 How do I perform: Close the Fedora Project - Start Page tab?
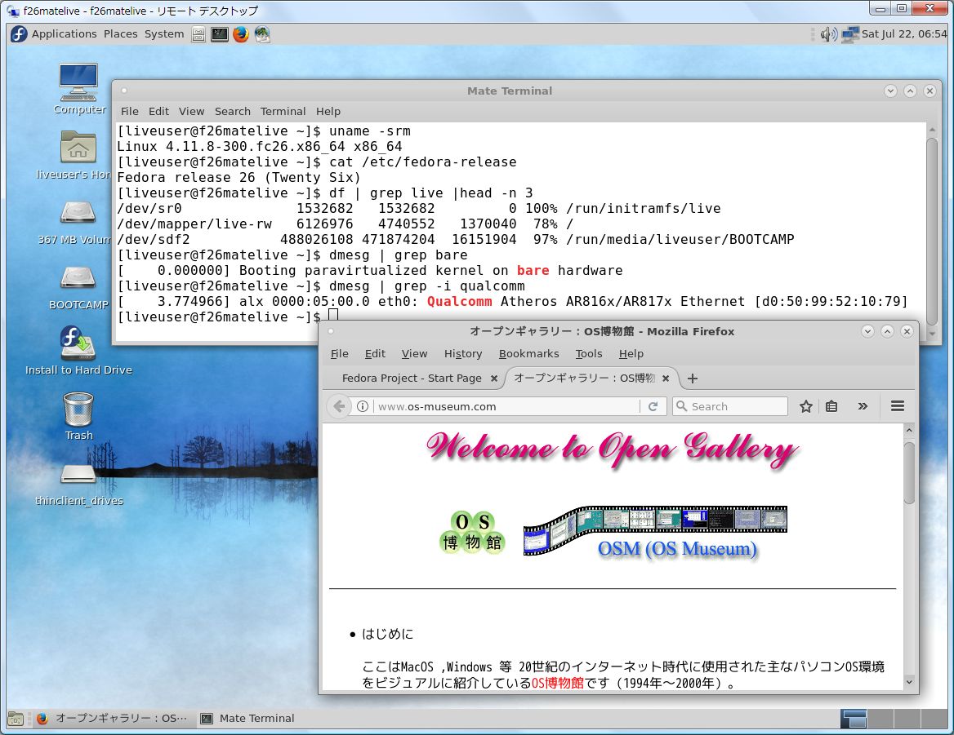494,379
